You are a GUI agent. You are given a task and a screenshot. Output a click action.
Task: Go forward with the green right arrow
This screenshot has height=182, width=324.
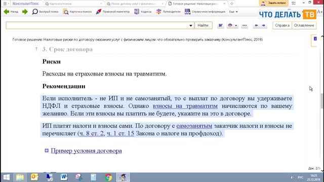pyautogui.click(x=25, y=12)
